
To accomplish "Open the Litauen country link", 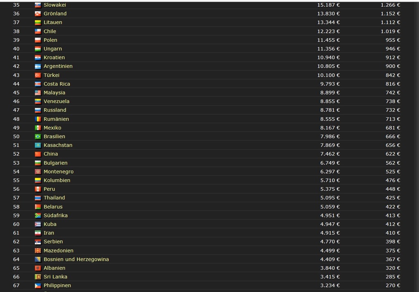I will click(53, 22).
